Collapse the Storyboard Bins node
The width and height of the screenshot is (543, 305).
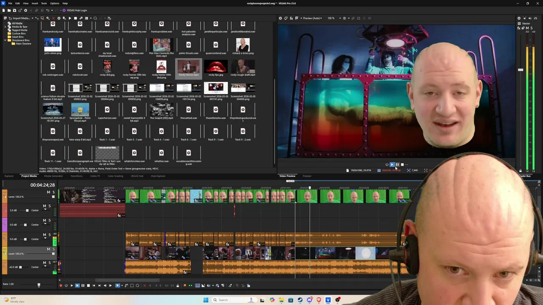pyautogui.click(x=6, y=40)
